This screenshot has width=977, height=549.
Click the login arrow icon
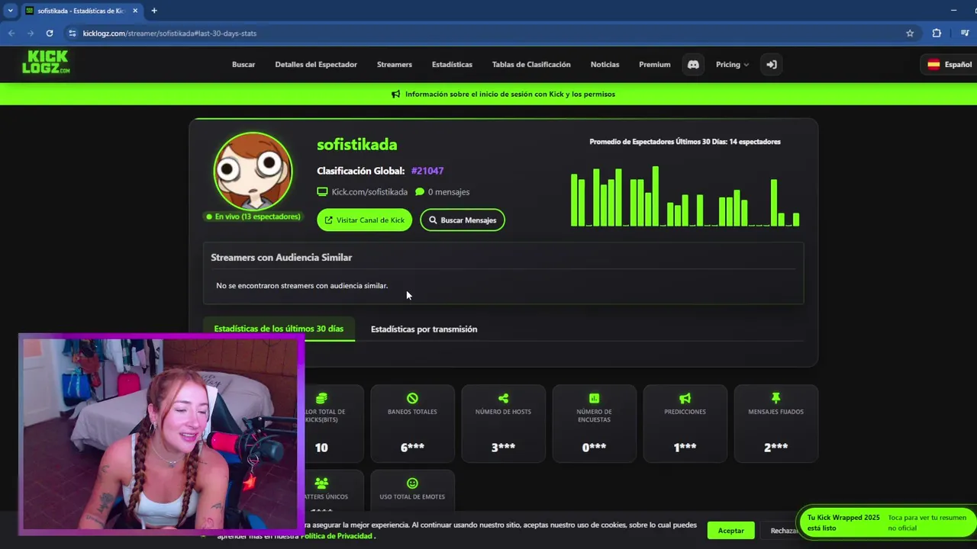click(772, 65)
